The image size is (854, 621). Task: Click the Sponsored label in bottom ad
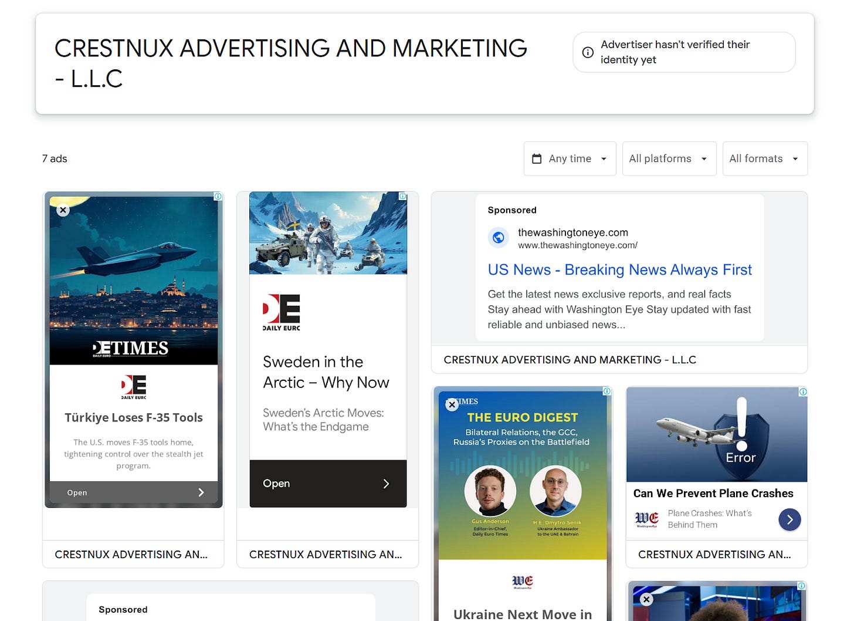[x=123, y=610]
